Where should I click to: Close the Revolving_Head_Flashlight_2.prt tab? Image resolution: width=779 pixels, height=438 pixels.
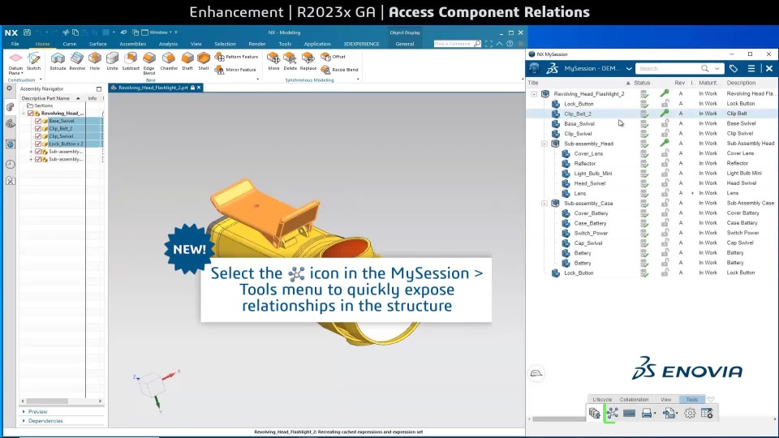(199, 88)
